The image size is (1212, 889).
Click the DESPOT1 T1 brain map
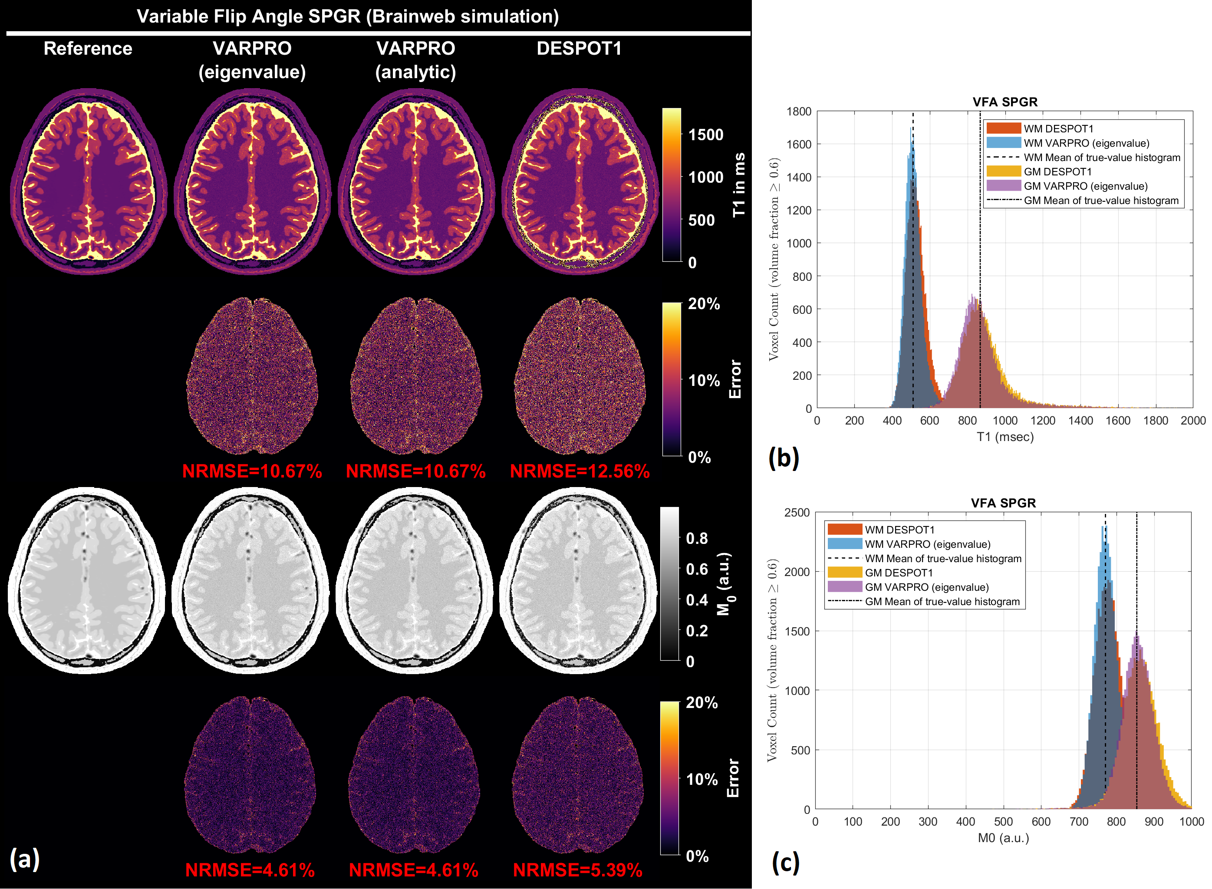tap(580, 181)
